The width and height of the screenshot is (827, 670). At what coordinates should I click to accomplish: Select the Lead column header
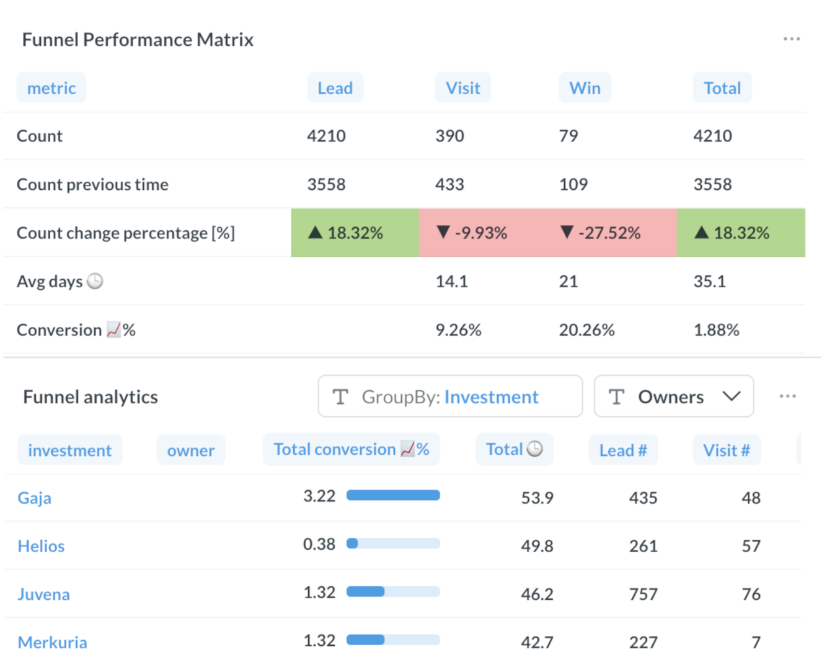pyautogui.click(x=335, y=87)
